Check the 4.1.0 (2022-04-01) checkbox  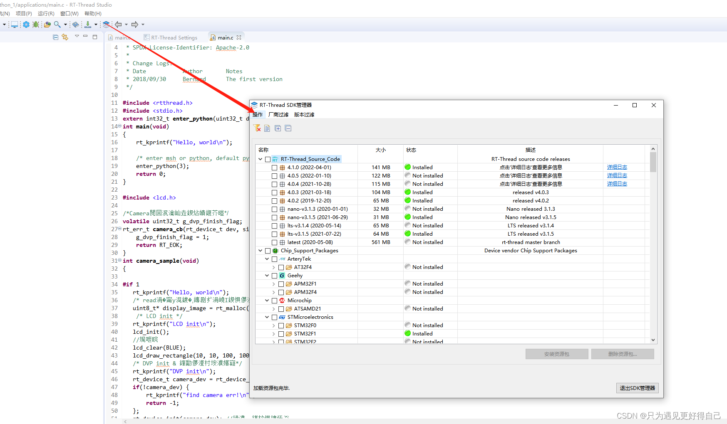(274, 168)
